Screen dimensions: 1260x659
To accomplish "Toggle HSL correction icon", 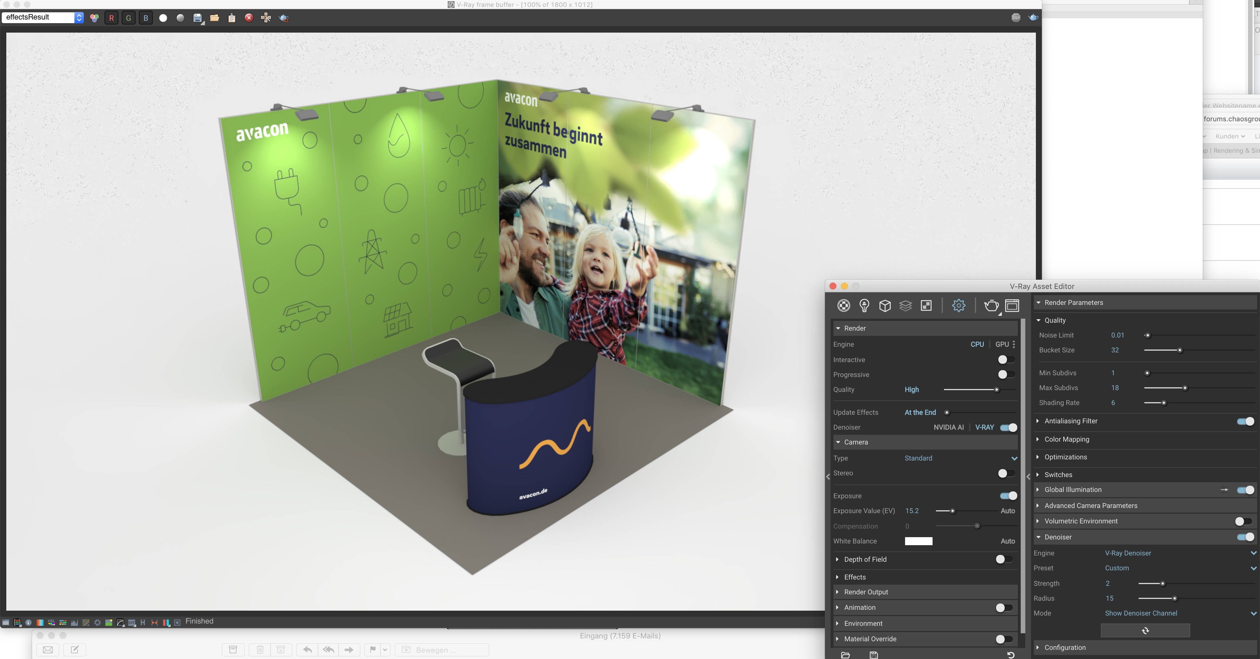I will [51, 622].
